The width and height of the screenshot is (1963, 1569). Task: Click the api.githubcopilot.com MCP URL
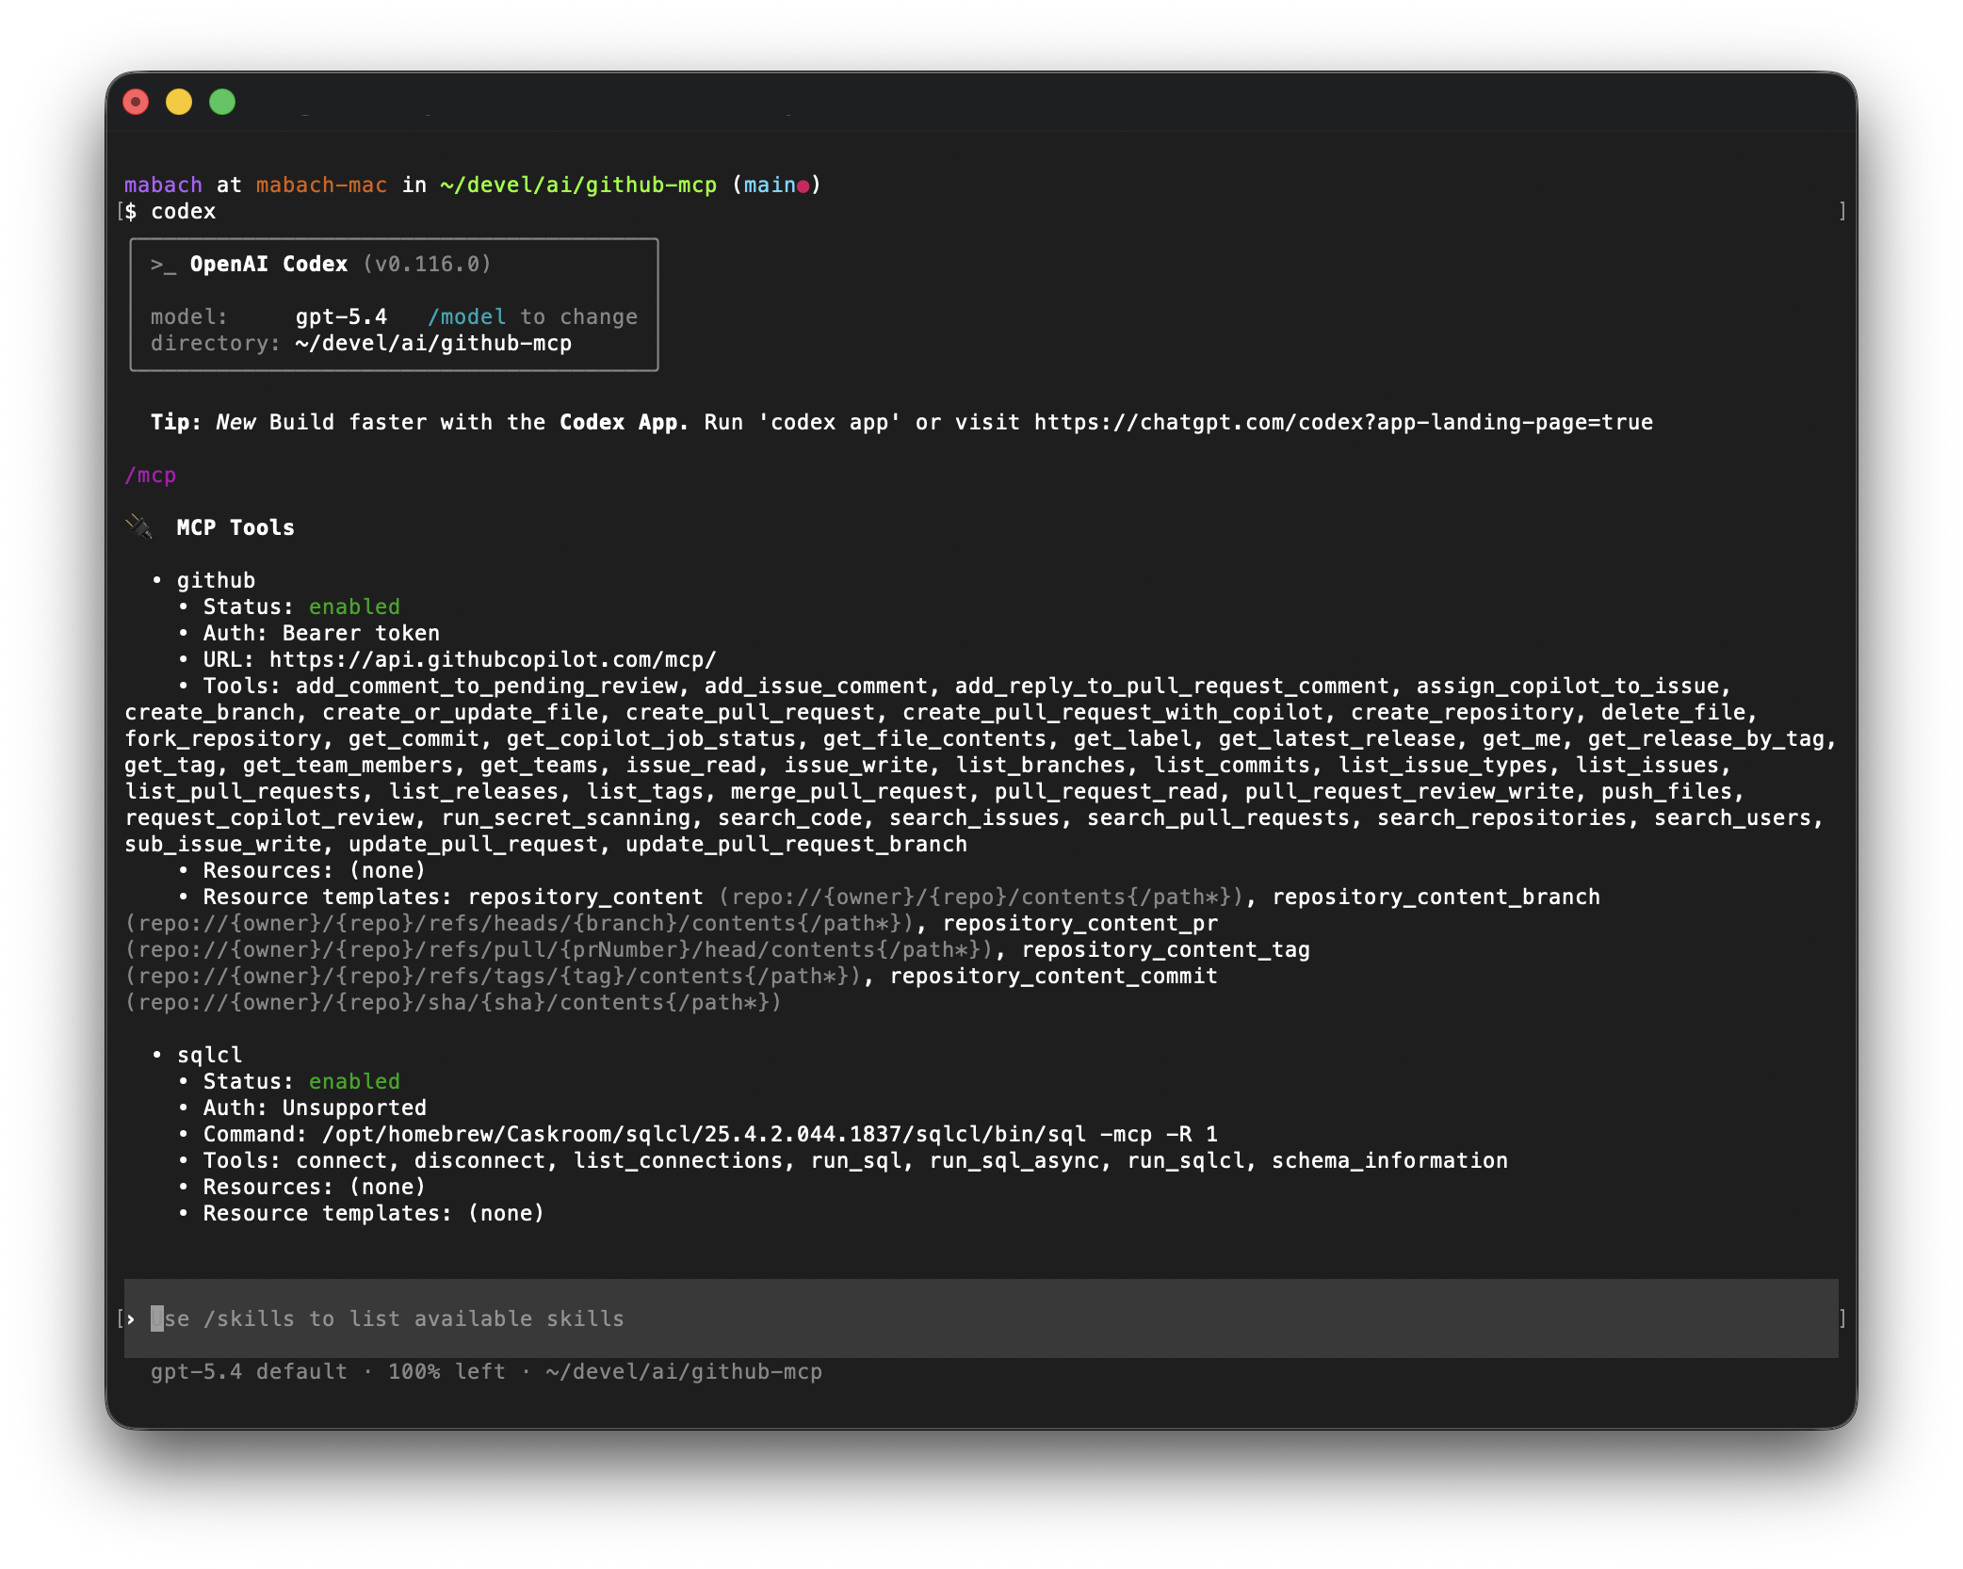click(x=493, y=660)
